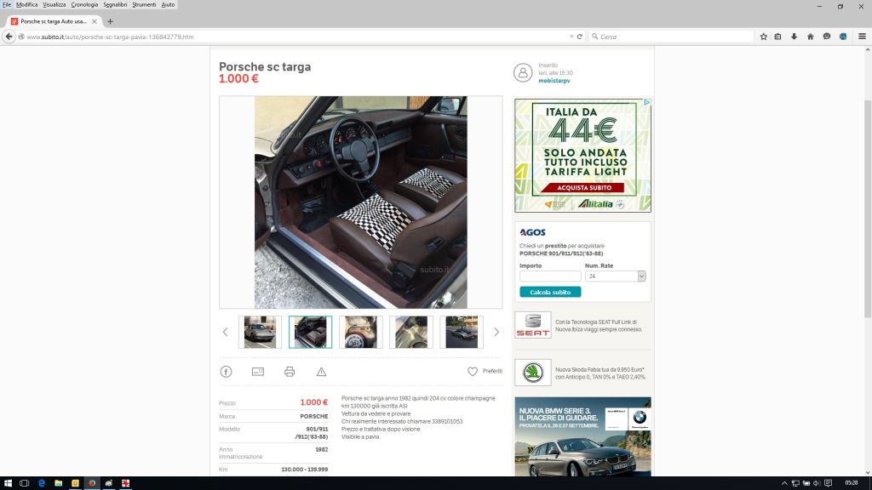This screenshot has width=872, height=490.
Task: Open the AdChoices icon on Alitalia ad
Action: coord(647,103)
